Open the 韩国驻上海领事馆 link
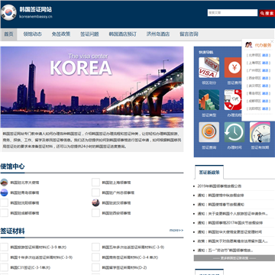Image resolution: width=275 pixels, height=275 pixels. 116,183
